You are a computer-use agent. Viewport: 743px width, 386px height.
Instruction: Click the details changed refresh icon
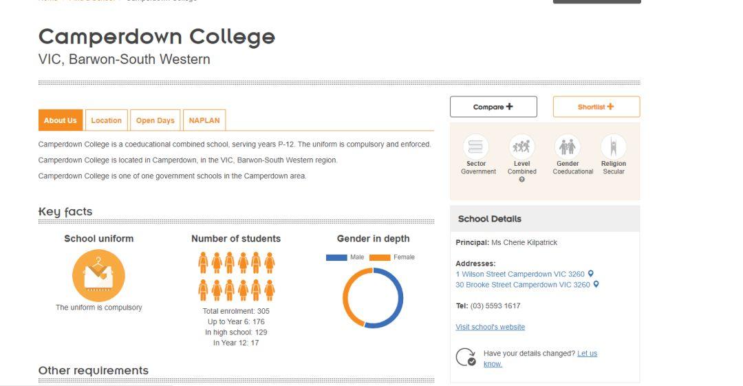point(466,357)
